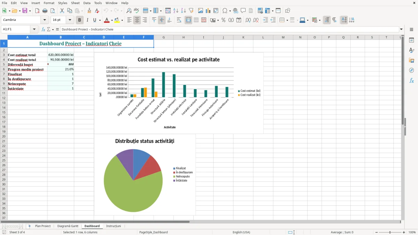This screenshot has height=235, width=418.
Task: Click the zoom slider handle
Action: pos(390,232)
